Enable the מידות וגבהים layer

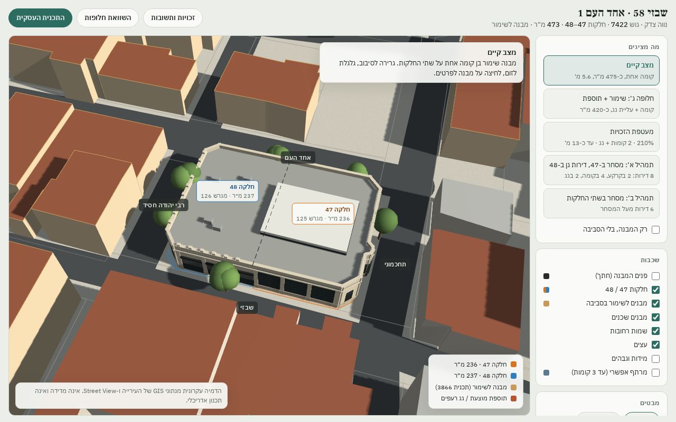click(x=655, y=359)
